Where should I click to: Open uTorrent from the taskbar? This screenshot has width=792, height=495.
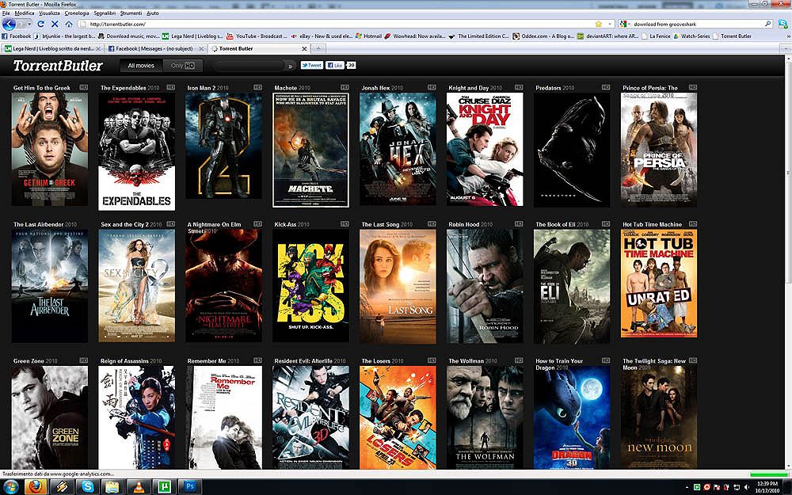click(164, 487)
